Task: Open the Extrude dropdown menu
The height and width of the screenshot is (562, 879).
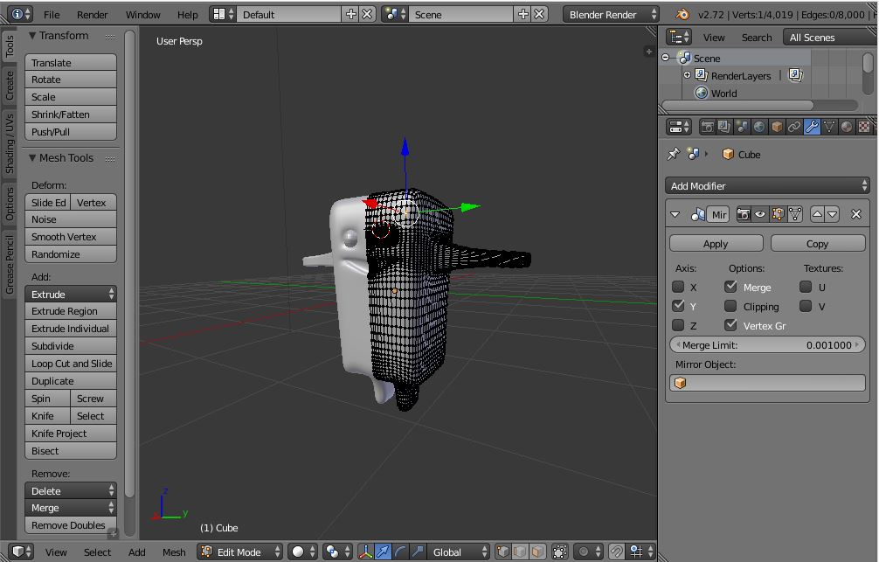Action: (x=71, y=294)
